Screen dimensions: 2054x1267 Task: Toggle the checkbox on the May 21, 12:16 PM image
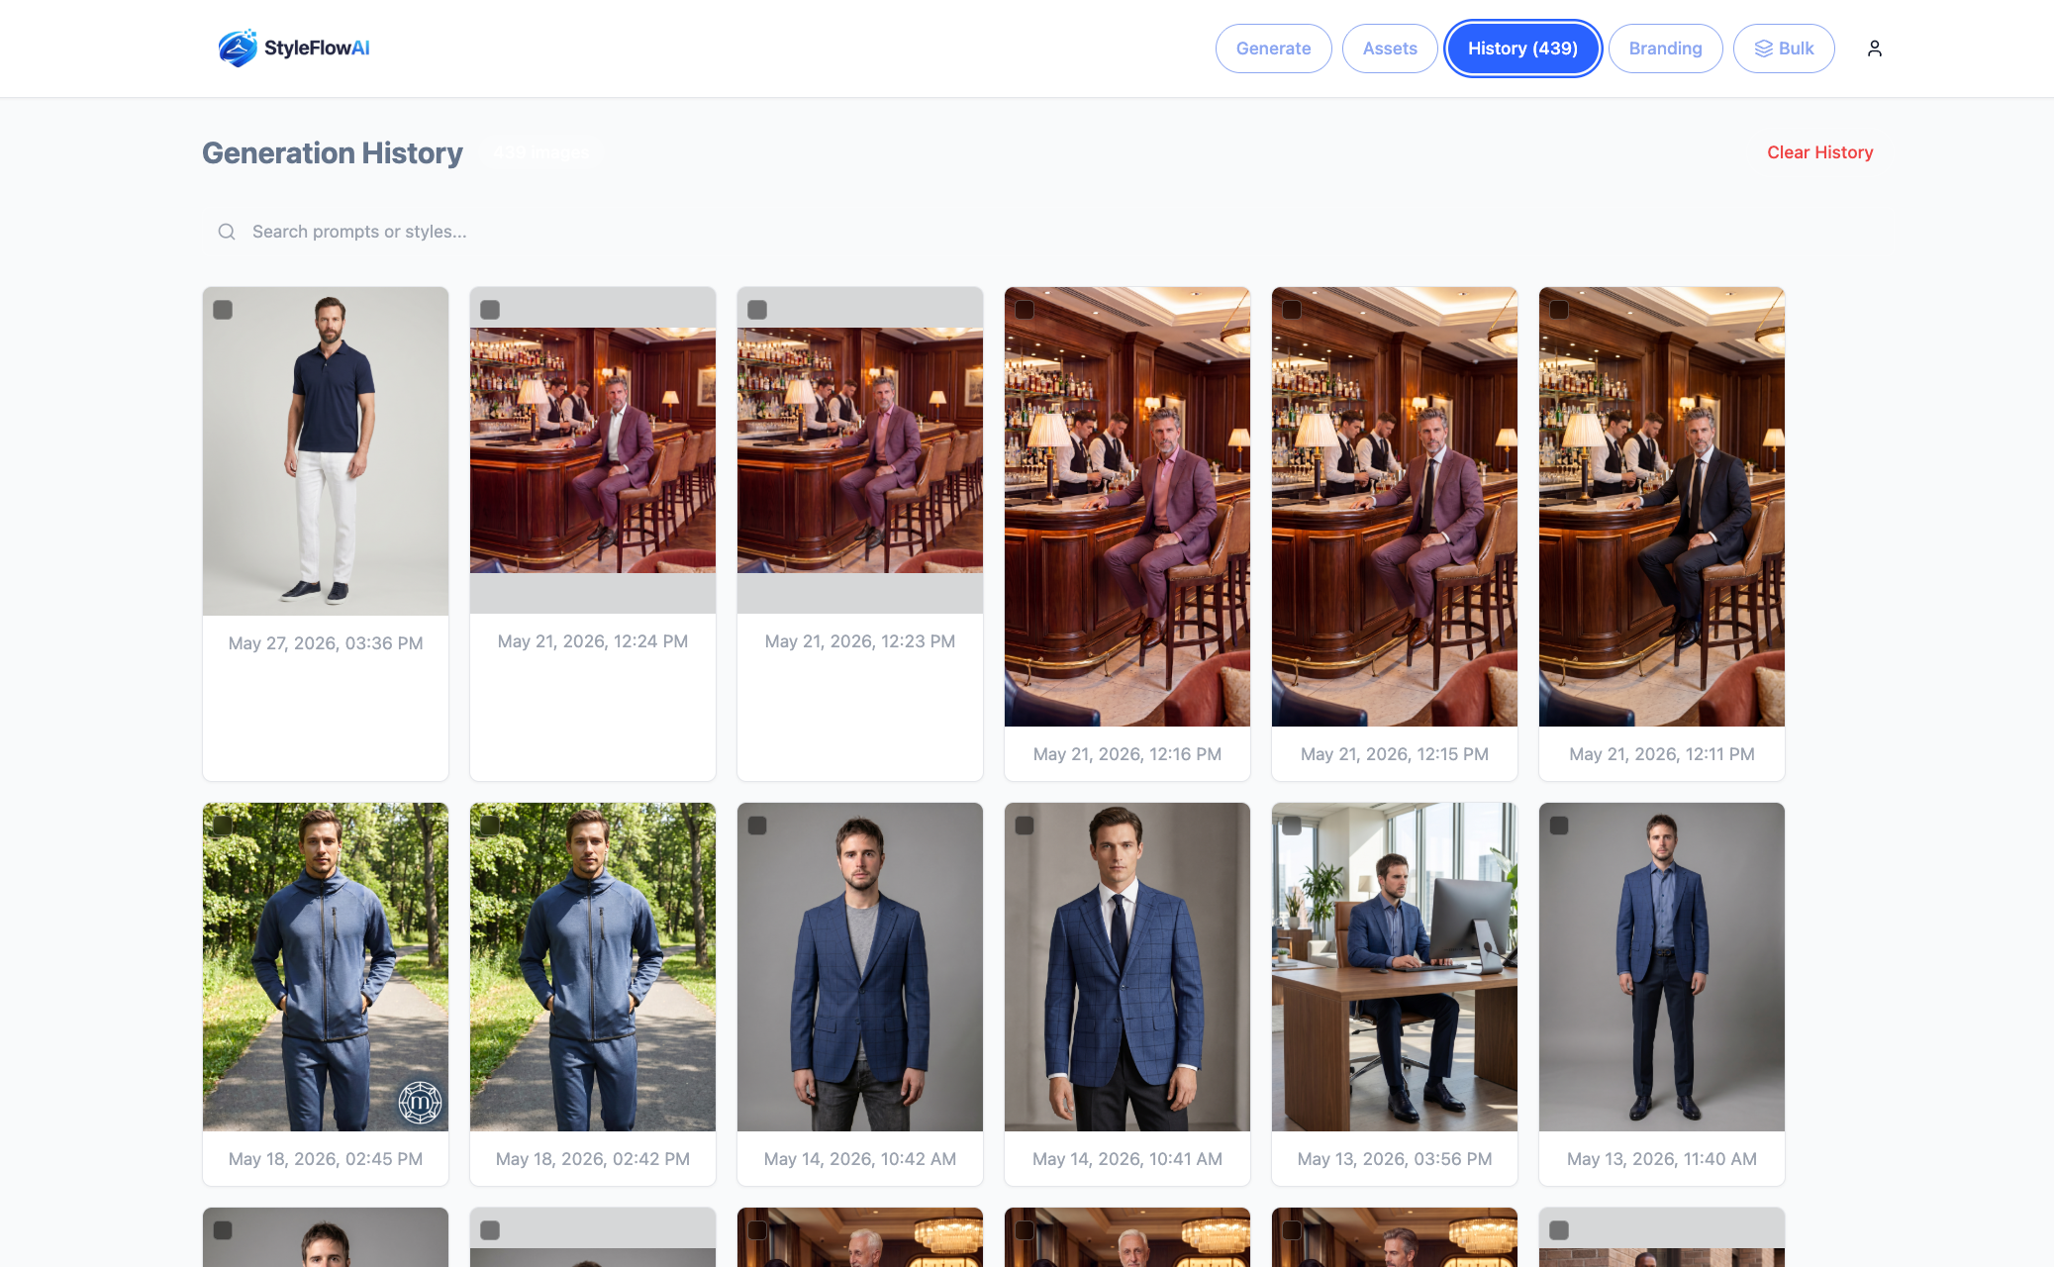pyautogui.click(x=1025, y=310)
